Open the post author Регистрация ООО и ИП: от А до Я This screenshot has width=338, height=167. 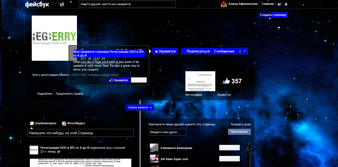65,148
